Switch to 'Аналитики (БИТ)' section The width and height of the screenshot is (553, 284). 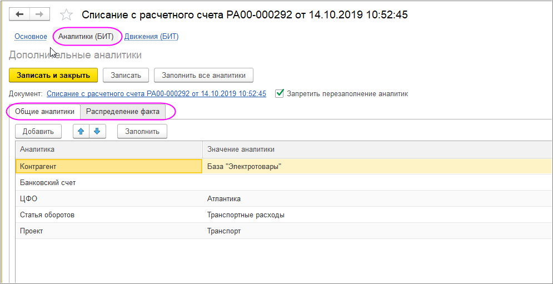pos(86,37)
